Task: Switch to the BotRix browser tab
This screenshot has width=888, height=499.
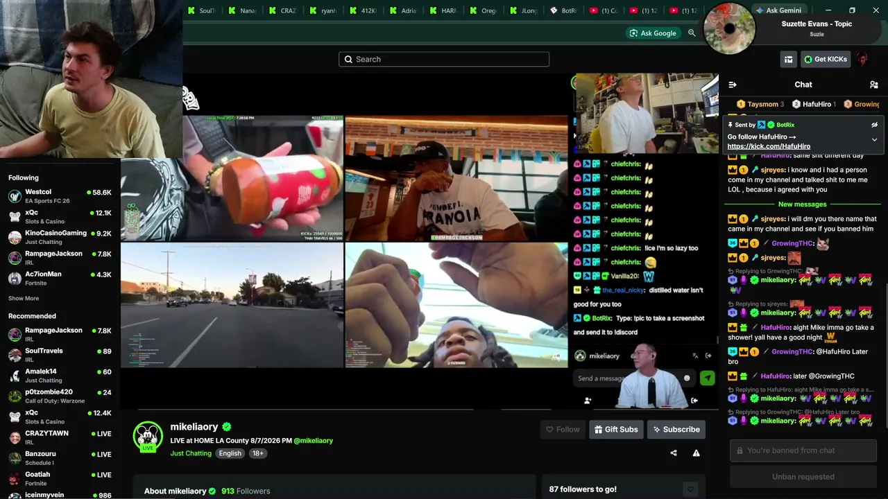Action: [x=564, y=10]
